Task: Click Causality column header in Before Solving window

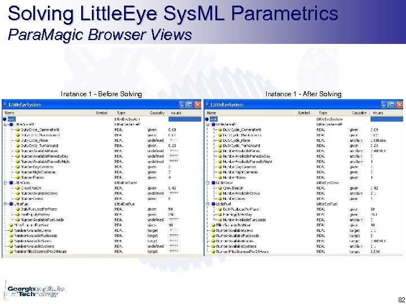Action: [x=158, y=113]
